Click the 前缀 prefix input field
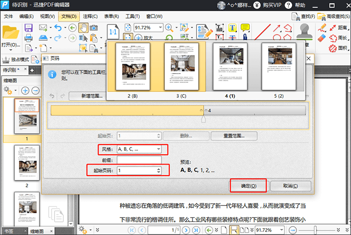This screenshot has width=351, height=235. pos(139,160)
